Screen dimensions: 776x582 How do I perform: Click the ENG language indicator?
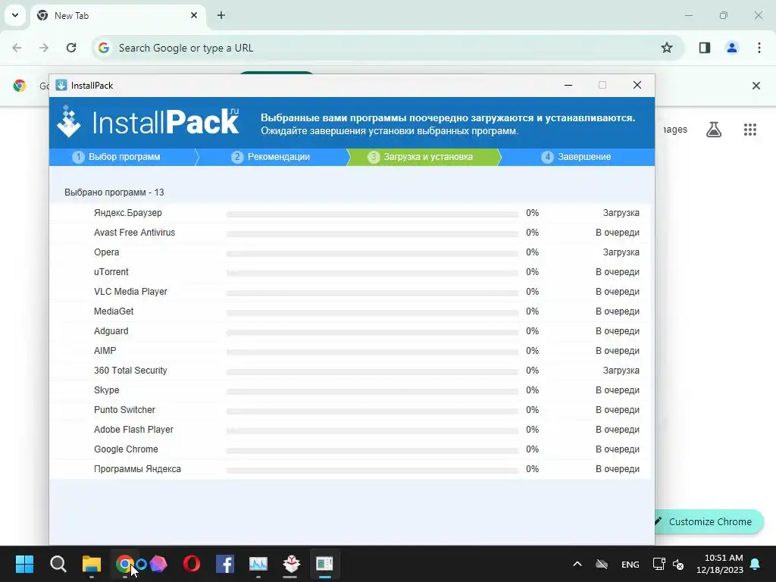(x=630, y=565)
